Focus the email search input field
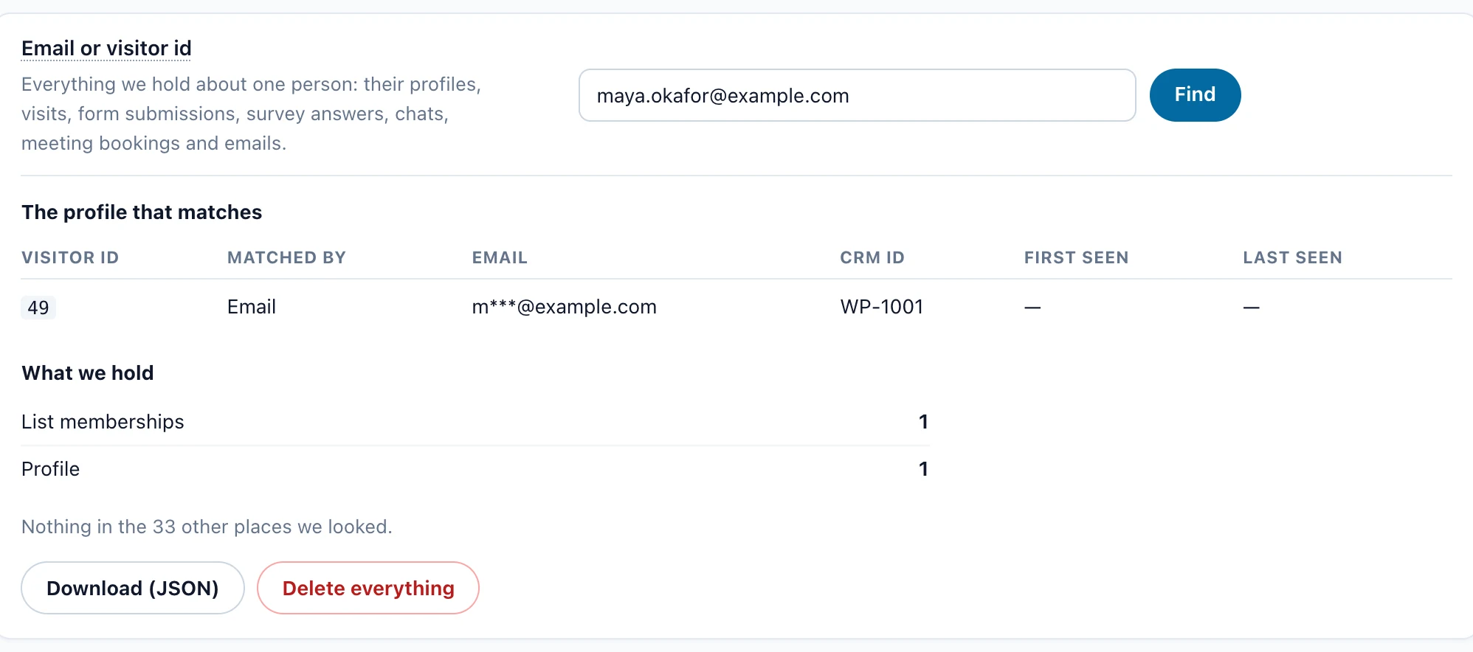The width and height of the screenshot is (1473, 652). 857,95
